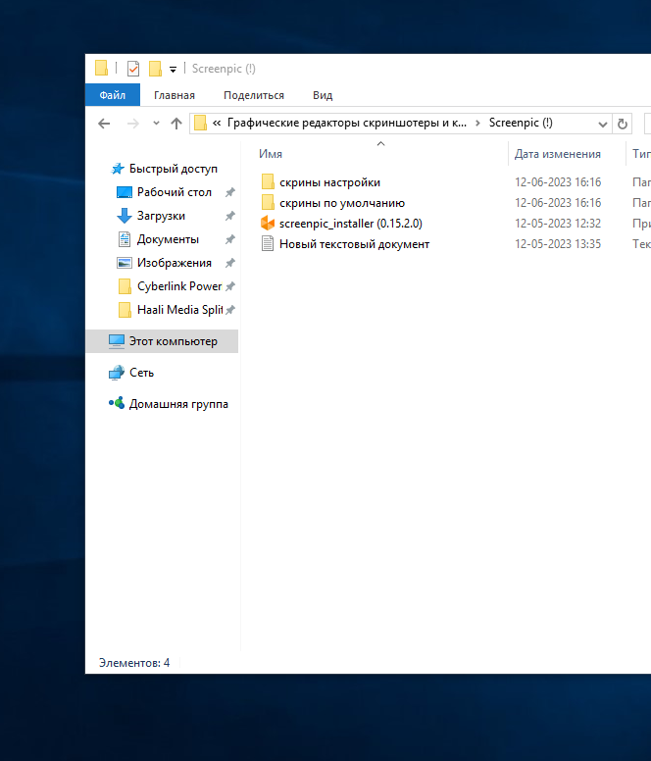This screenshot has height=761, width=651.
Task: Expand address bar history dropdown
Action: click(x=603, y=125)
